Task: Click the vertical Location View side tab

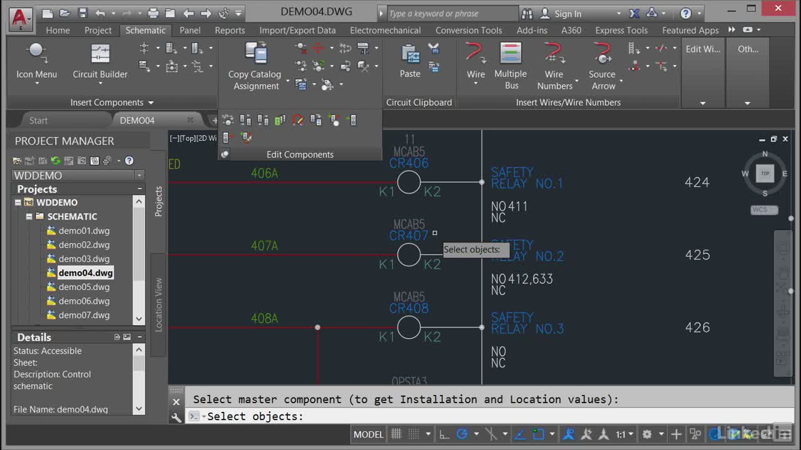Action: click(158, 304)
